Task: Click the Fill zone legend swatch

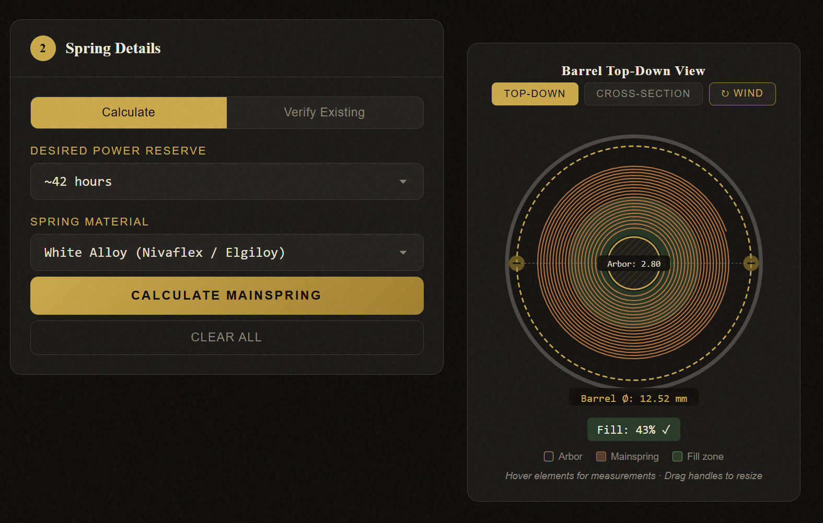Action: (677, 457)
